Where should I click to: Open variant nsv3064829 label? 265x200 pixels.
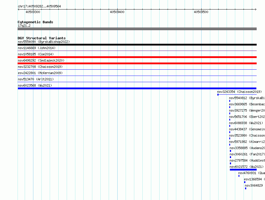(x=254, y=185)
